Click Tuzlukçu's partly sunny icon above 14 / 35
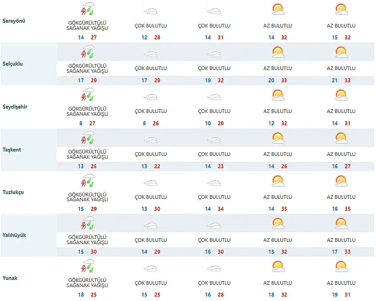 (x=278, y=181)
